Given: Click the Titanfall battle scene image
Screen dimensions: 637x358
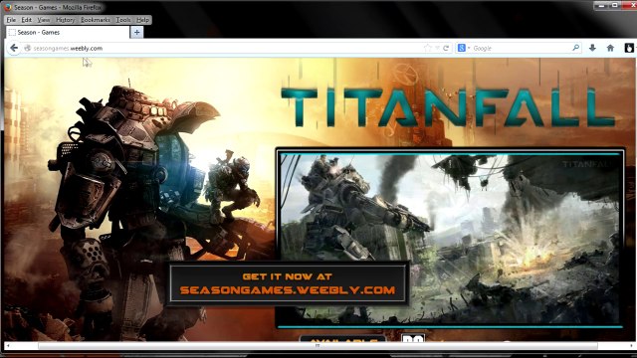Looking at the screenshot, I should [x=450, y=239].
